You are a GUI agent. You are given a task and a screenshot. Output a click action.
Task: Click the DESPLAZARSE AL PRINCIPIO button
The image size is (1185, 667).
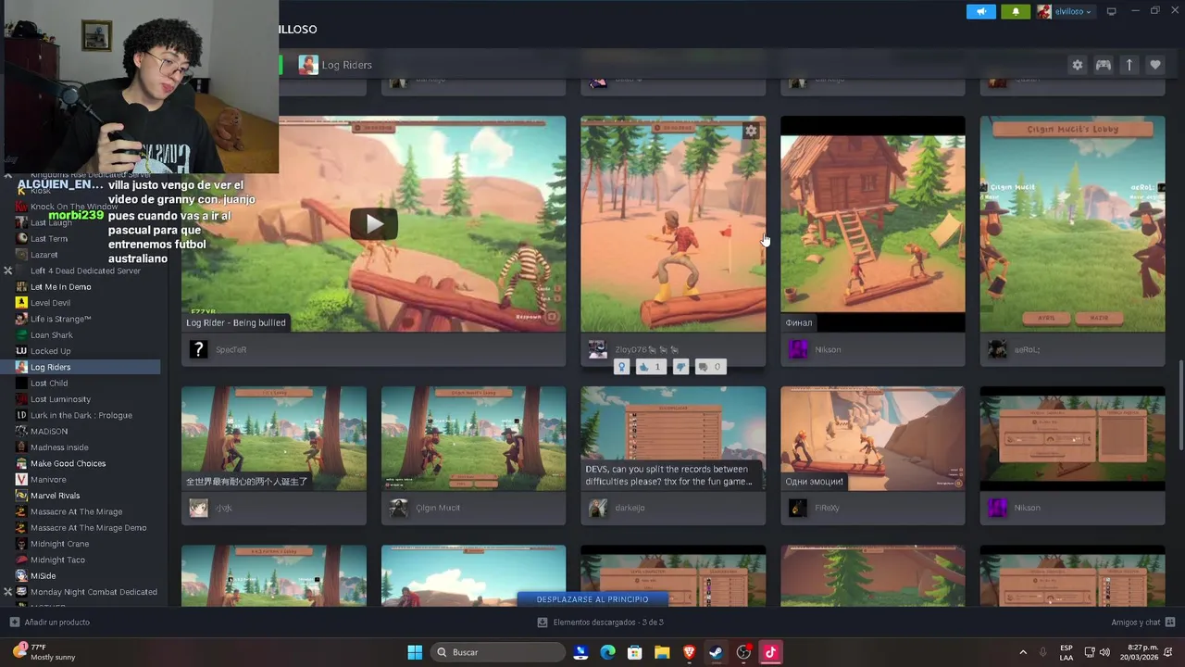(592, 599)
